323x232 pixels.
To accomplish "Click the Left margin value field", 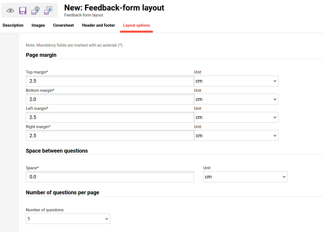I will pos(110,117).
